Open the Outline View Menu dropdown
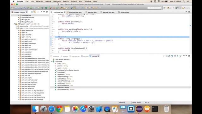 coord(184,56)
